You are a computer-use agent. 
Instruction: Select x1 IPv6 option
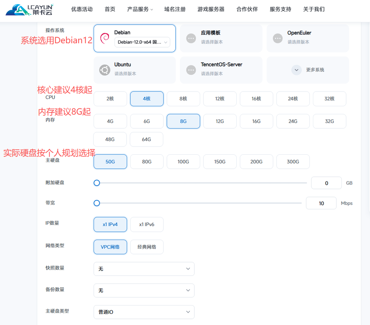[147, 224]
